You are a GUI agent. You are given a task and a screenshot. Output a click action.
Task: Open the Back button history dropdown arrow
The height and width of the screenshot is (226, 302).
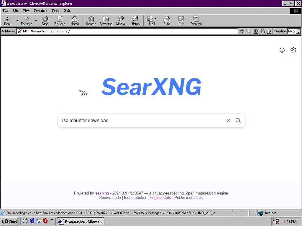[x=17, y=21]
